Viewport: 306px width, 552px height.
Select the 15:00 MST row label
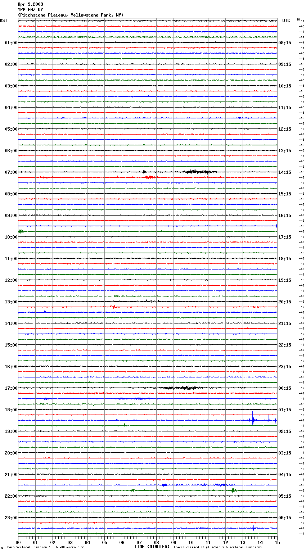click(x=11, y=345)
